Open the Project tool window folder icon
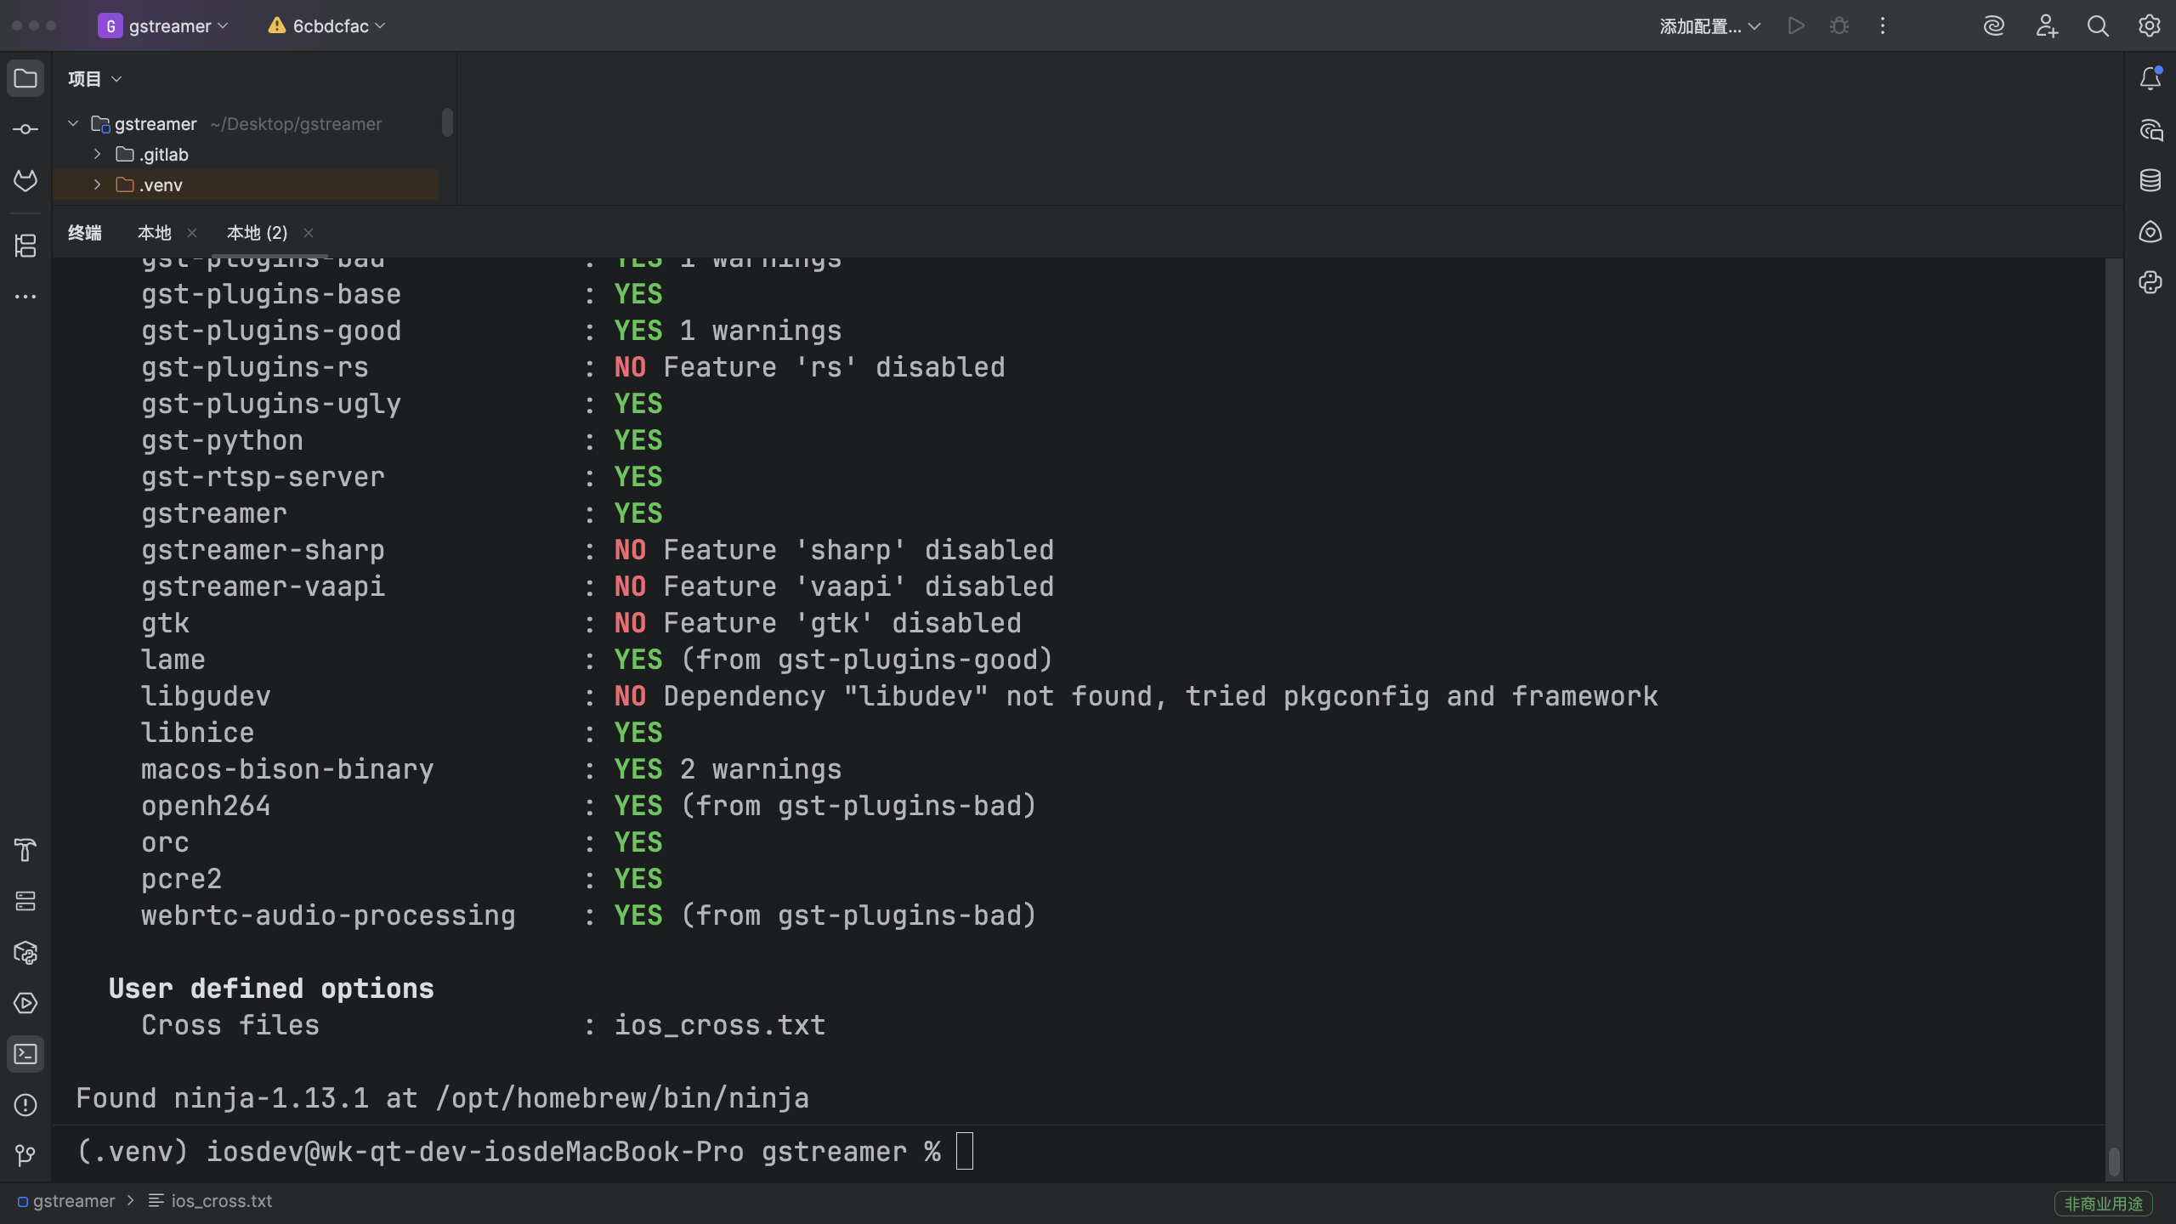 [25, 79]
